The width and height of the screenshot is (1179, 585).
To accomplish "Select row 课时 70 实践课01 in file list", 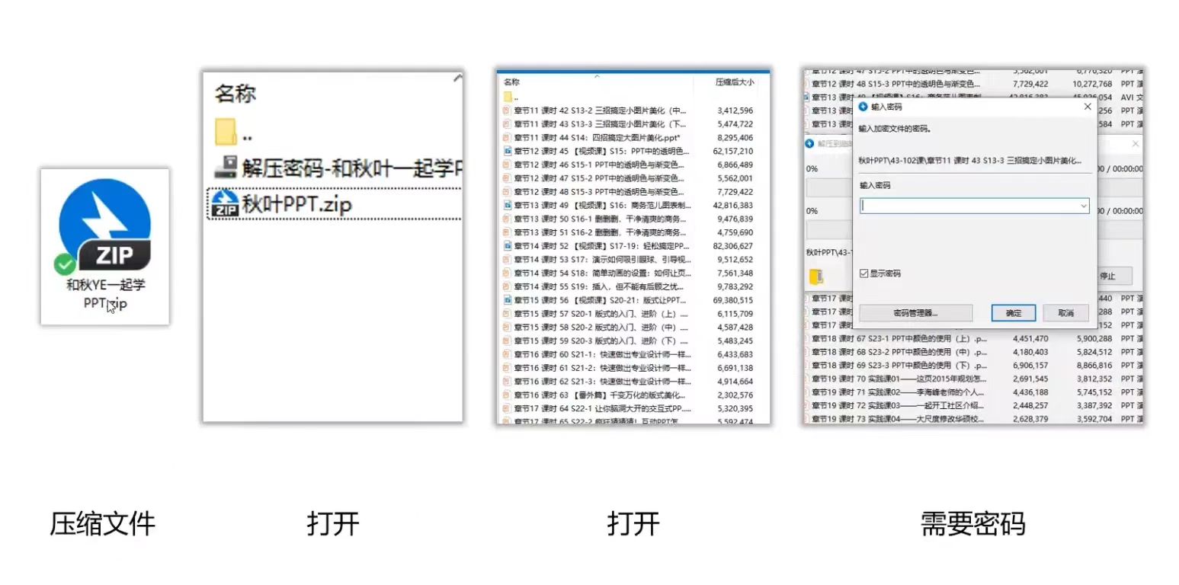I will pyautogui.click(x=899, y=379).
